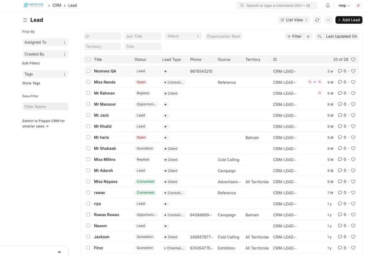Check the Miss Nanda row

pyautogui.click(x=88, y=82)
